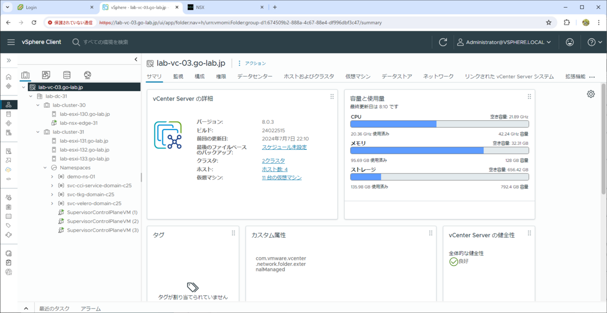The width and height of the screenshot is (607, 313).
Task: Open the help question mark menu
Action: coord(594,42)
